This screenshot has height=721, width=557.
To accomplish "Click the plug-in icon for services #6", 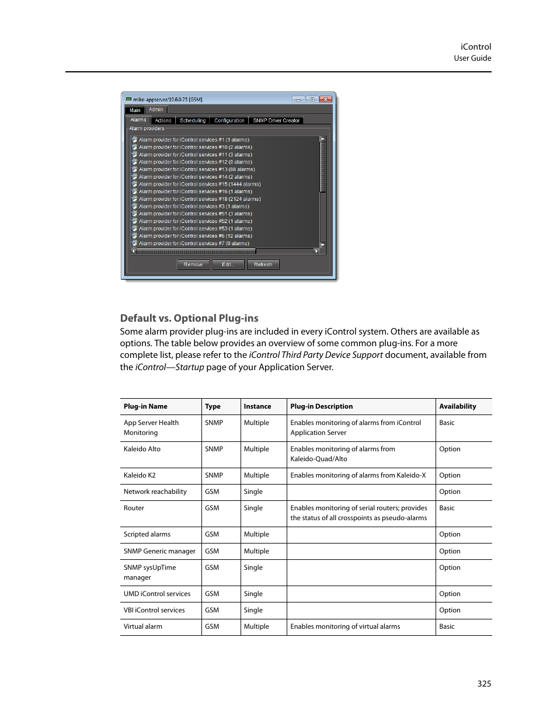I will point(134,236).
